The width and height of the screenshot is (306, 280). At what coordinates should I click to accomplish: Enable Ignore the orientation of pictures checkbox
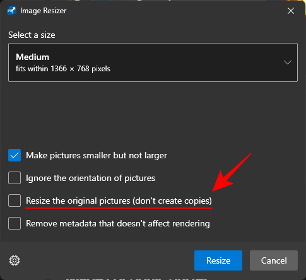coord(15,178)
